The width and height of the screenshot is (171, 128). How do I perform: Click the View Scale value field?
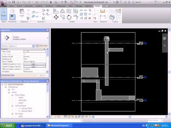35,52
